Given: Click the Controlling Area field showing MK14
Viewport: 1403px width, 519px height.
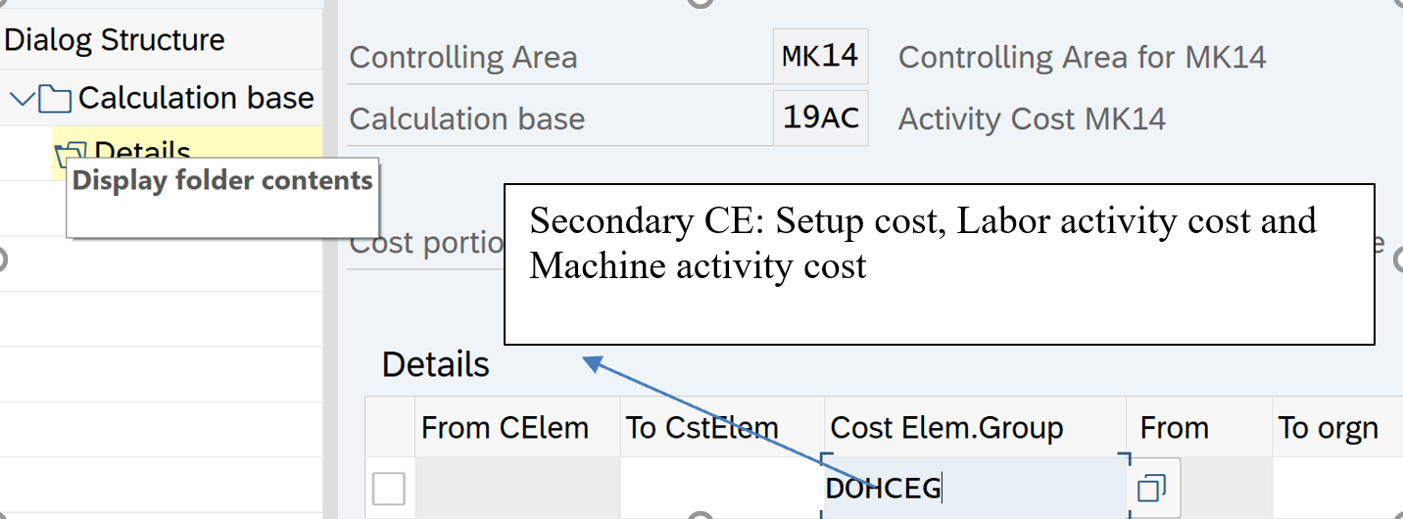Looking at the screenshot, I should pos(820,57).
